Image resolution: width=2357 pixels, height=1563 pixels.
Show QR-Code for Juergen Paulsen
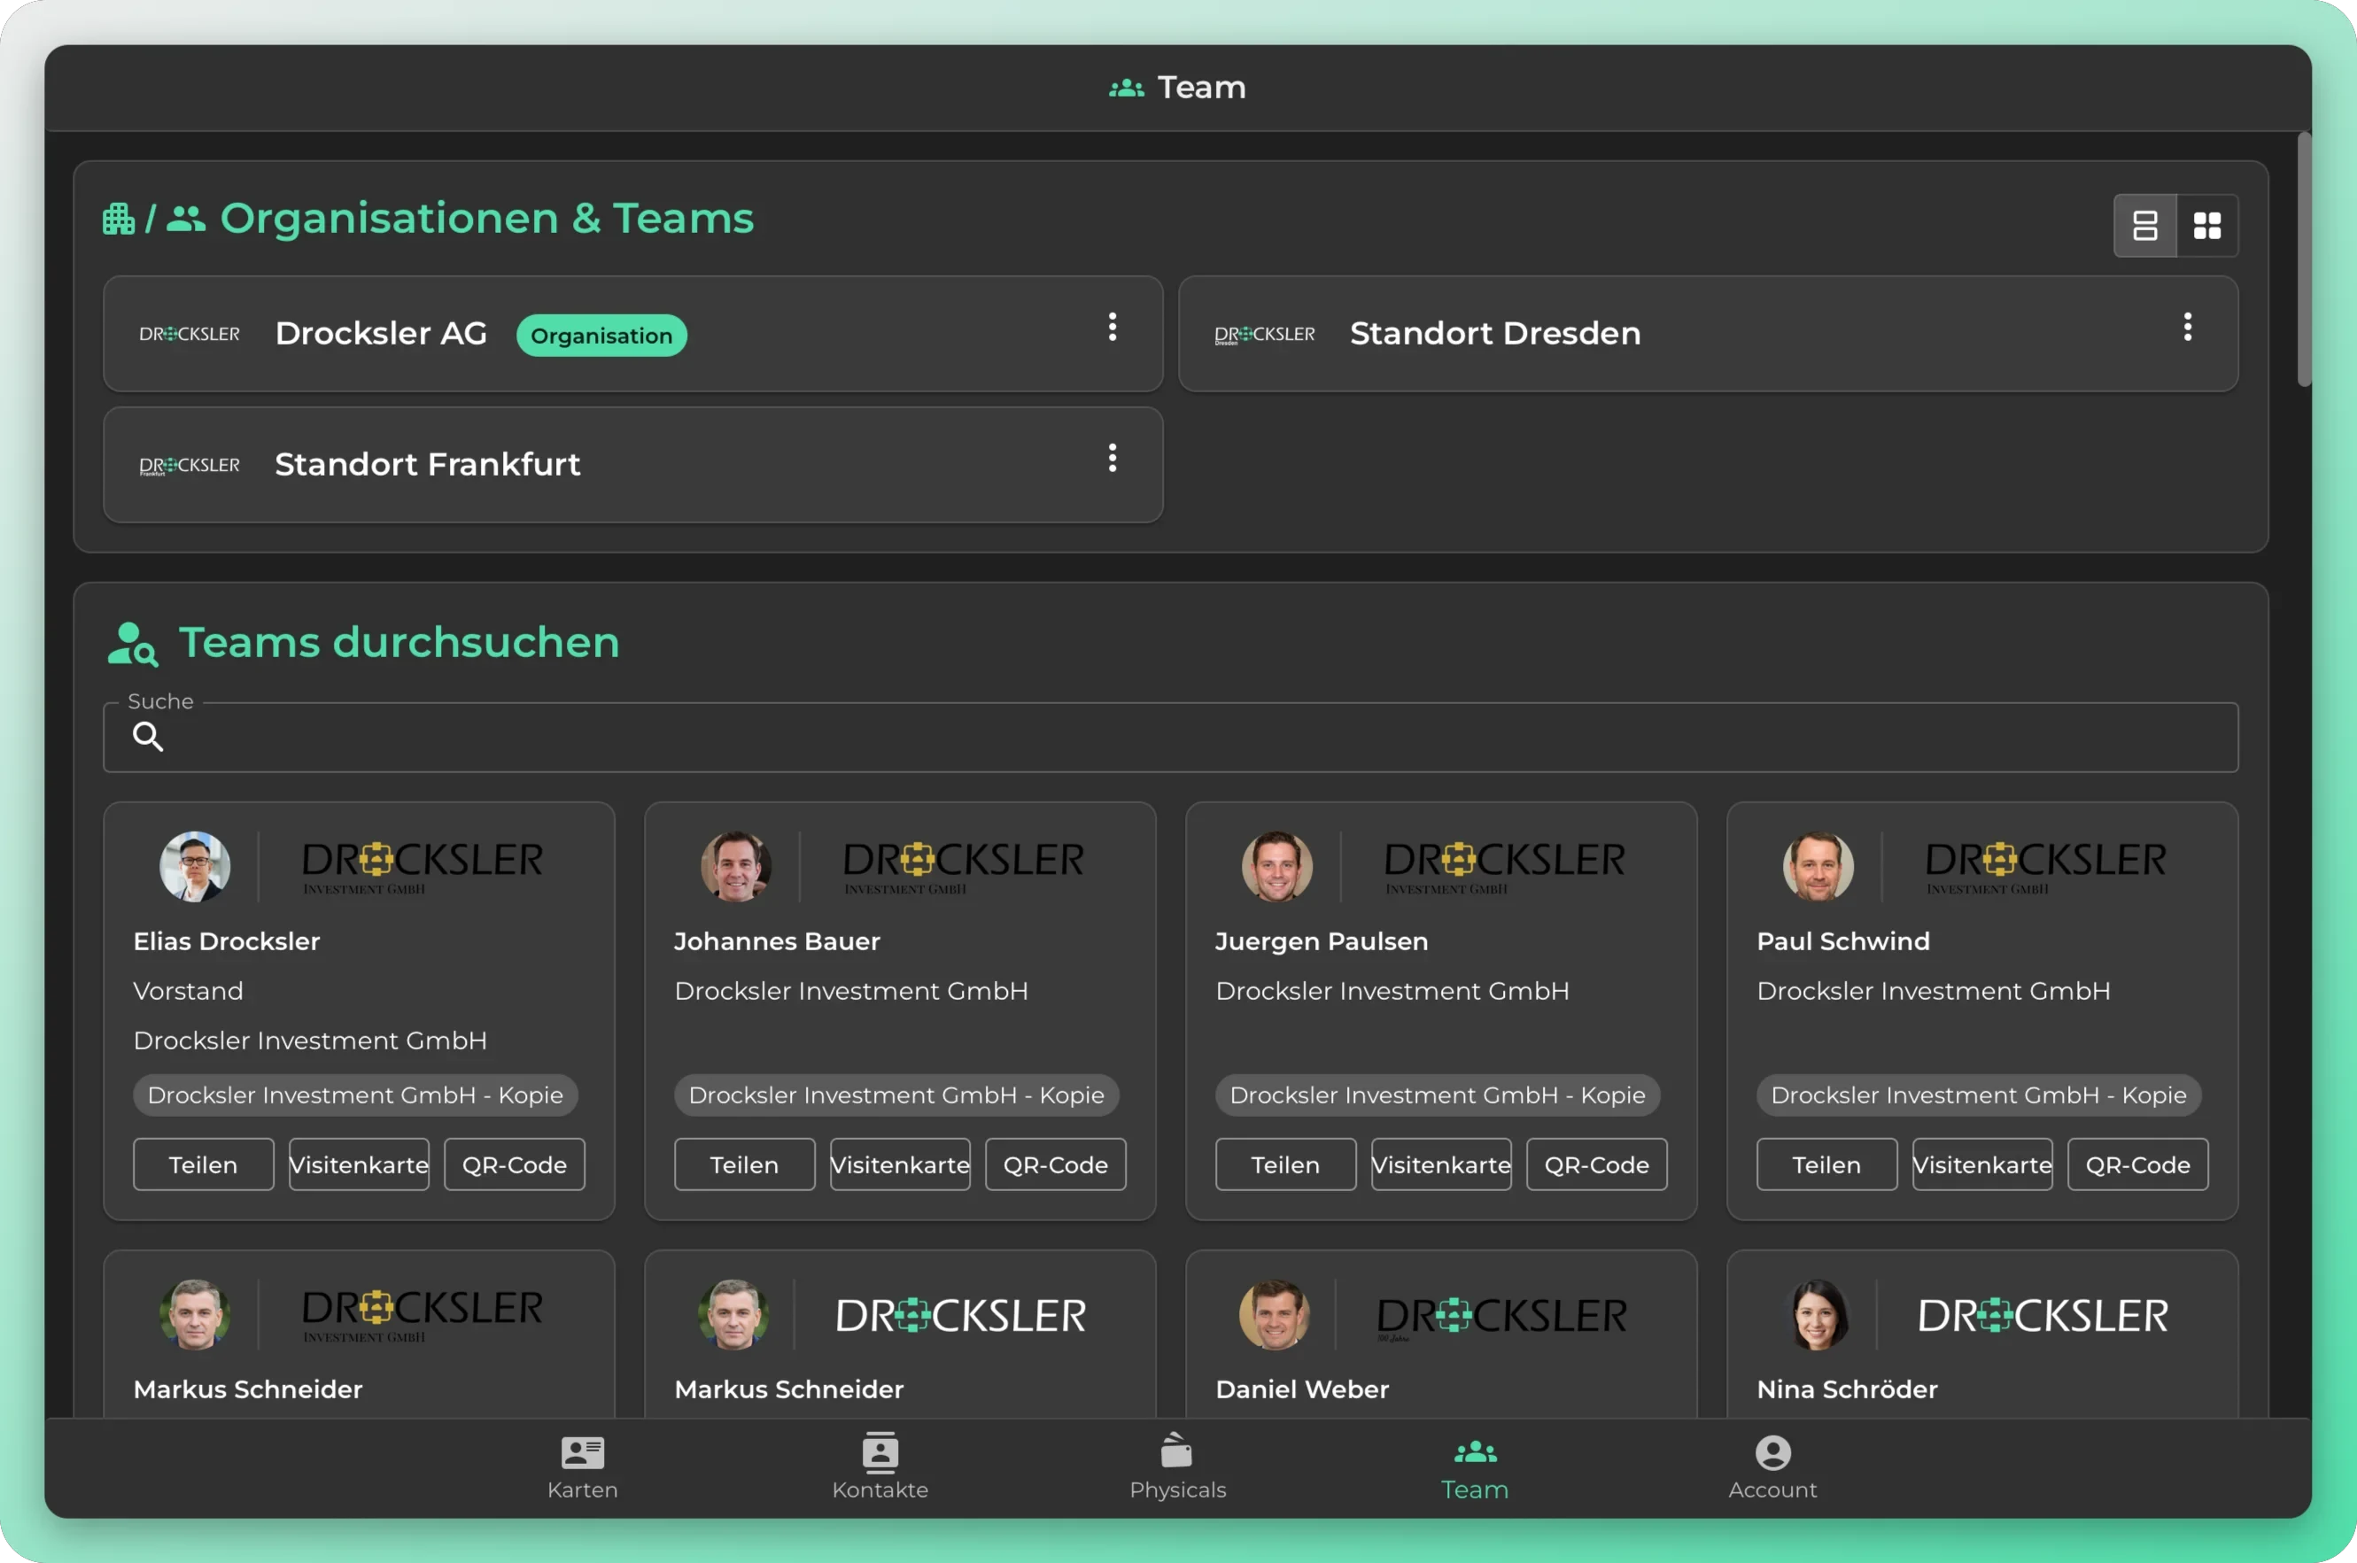tap(1597, 1165)
